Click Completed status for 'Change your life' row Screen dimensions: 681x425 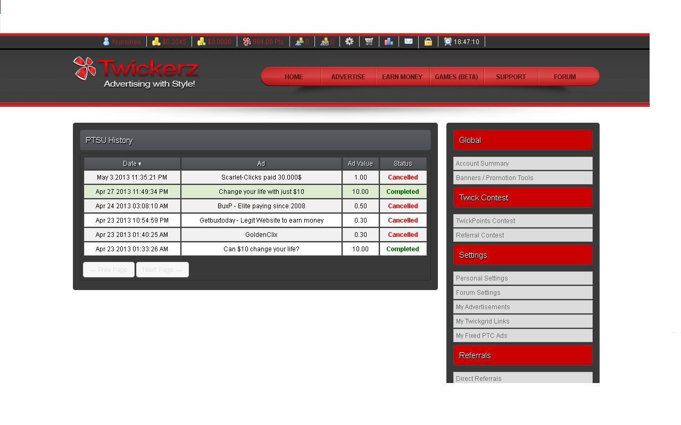tap(403, 192)
